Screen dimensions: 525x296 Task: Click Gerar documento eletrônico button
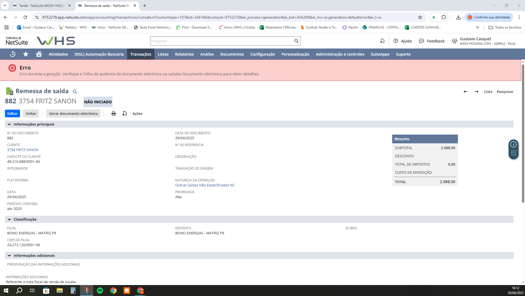[x=73, y=113]
